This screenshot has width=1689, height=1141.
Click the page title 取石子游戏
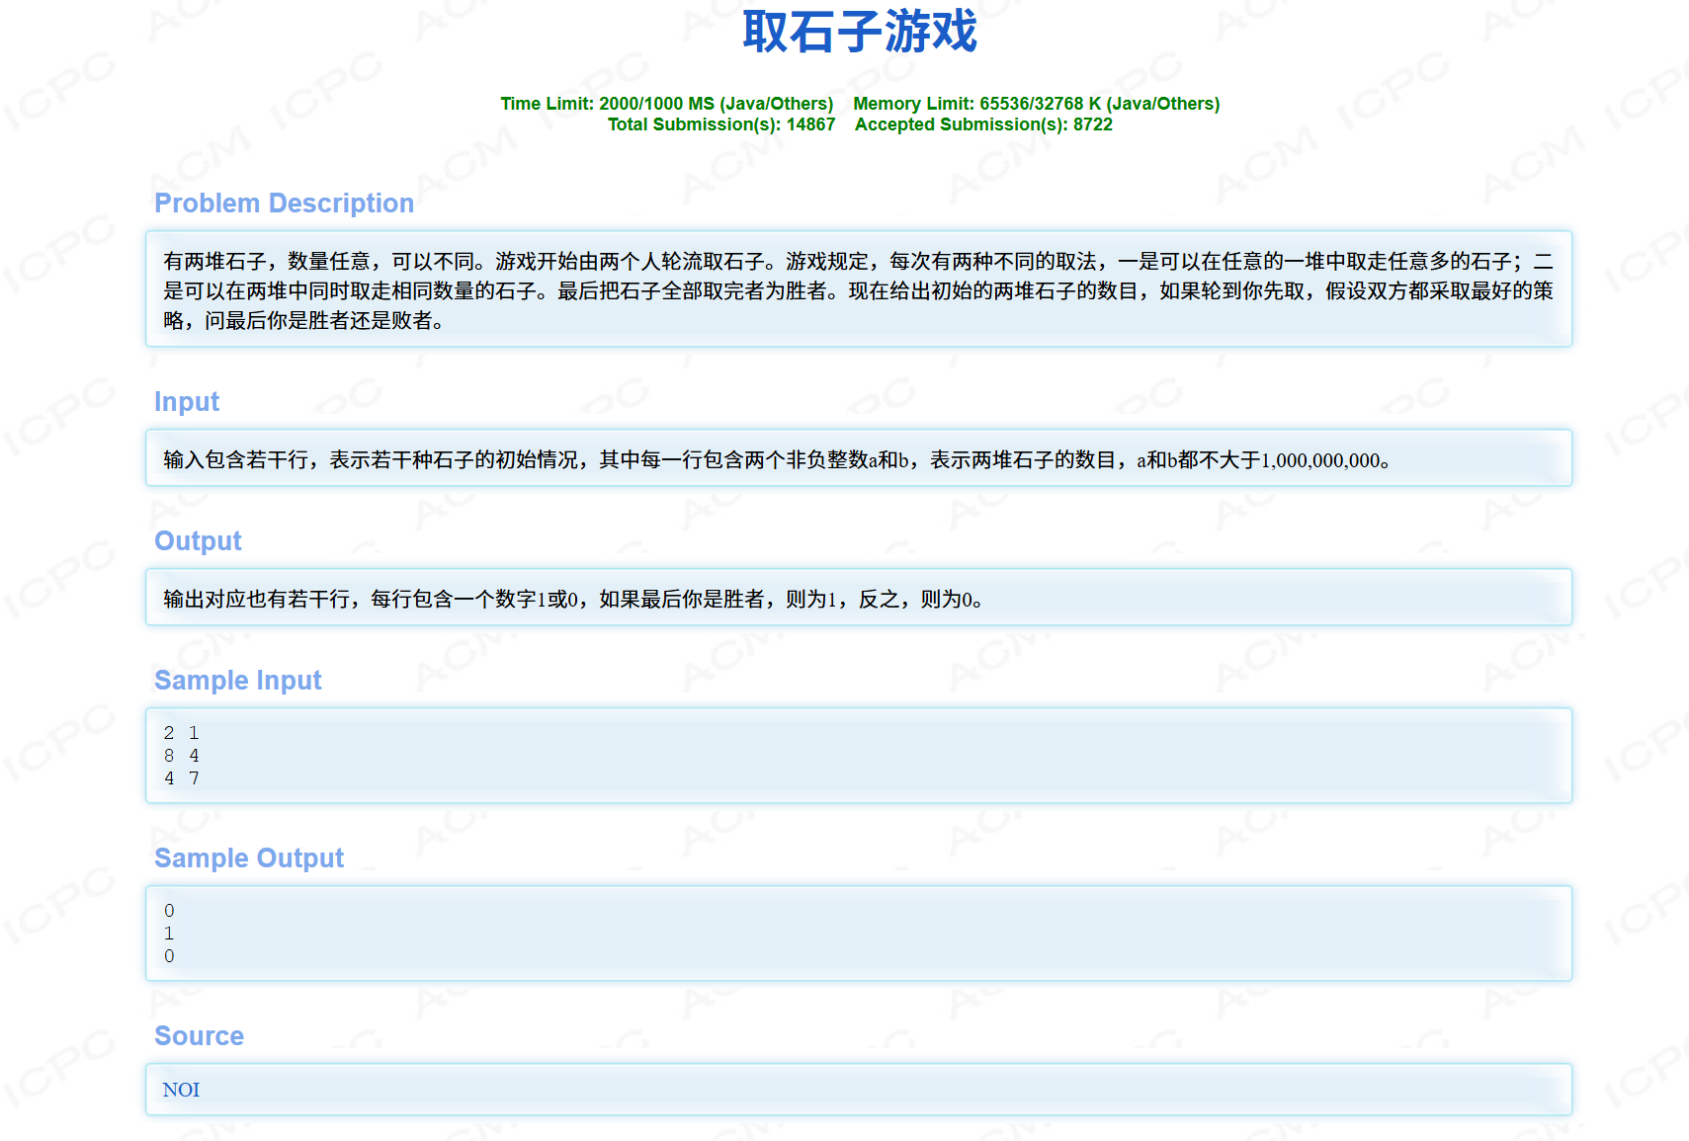coord(860,32)
